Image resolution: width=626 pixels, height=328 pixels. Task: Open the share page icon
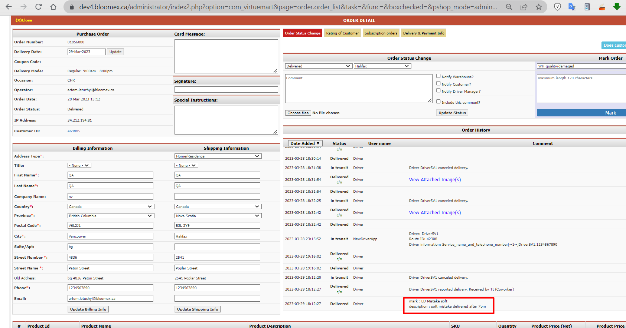pos(524,7)
